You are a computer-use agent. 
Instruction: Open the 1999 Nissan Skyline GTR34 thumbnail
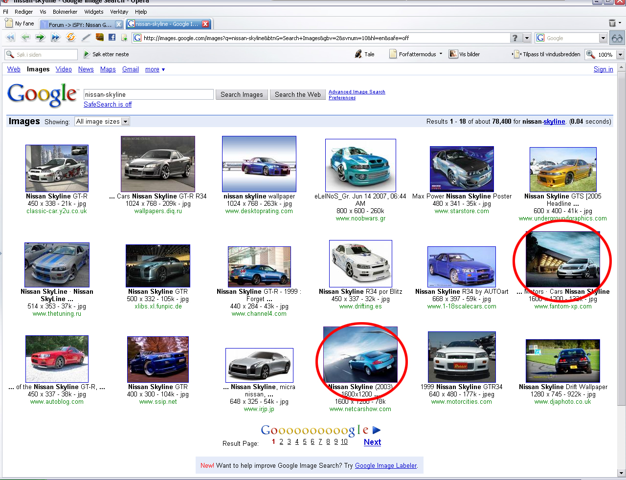point(462,357)
